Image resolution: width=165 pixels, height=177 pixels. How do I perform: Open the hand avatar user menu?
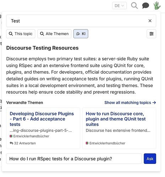(157, 5)
